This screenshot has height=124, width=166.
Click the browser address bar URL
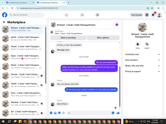pyautogui.click(x=39, y=8)
